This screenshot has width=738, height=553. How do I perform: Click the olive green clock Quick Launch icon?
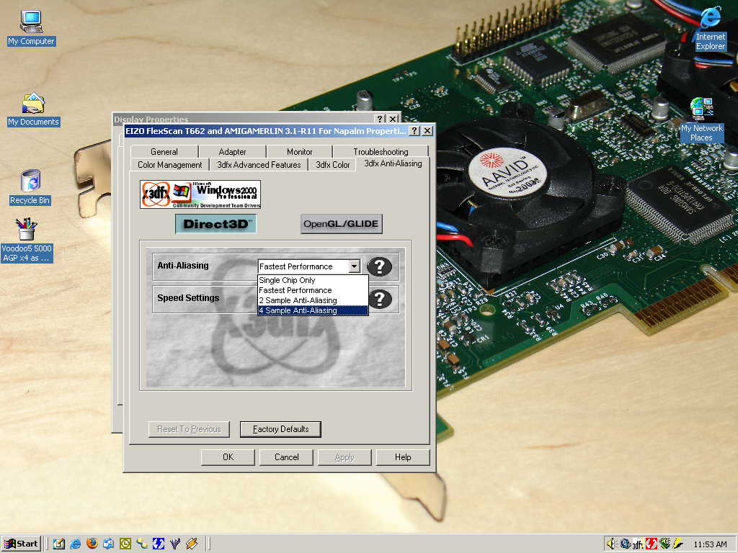(x=125, y=544)
